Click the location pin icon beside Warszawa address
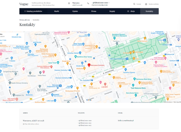Image resolution: width=181 pixels, height=132 pixels. pos(69,3)
